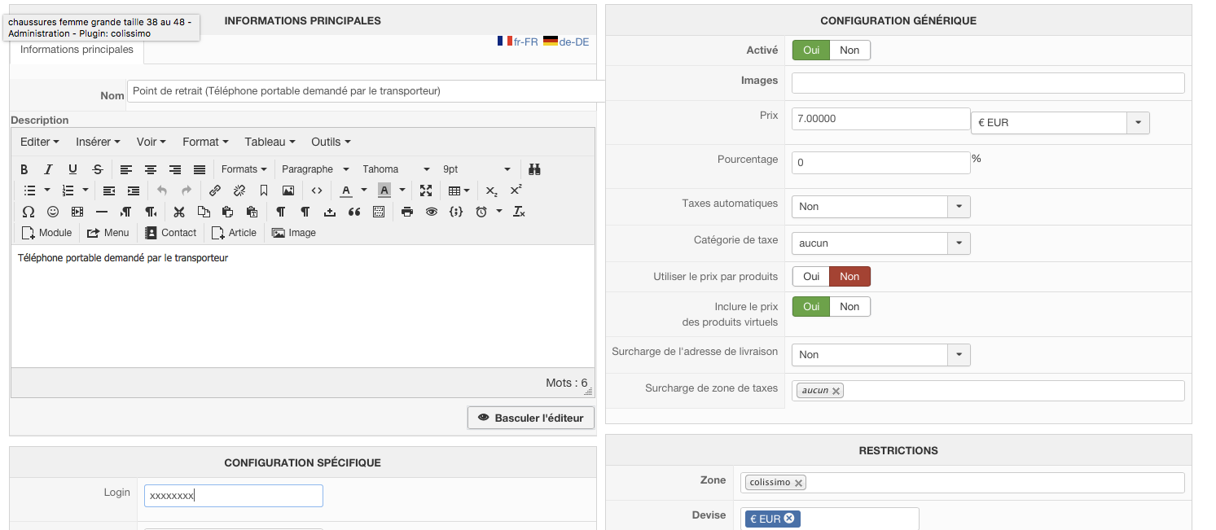Open find and replace binoculars icon
The width and height of the screenshot is (1216, 530).
tap(534, 169)
